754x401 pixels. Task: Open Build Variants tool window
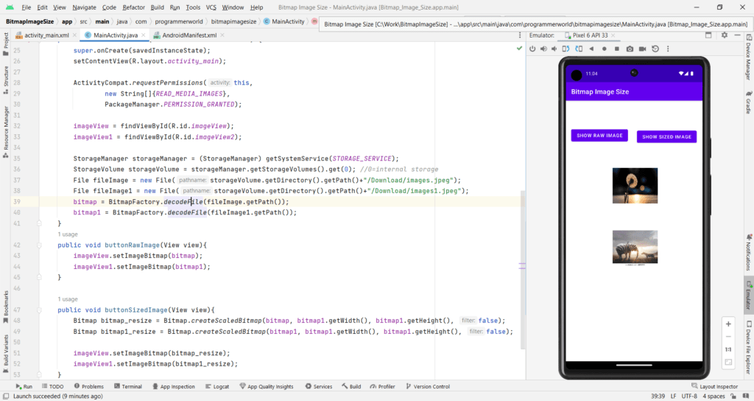pos(6,354)
